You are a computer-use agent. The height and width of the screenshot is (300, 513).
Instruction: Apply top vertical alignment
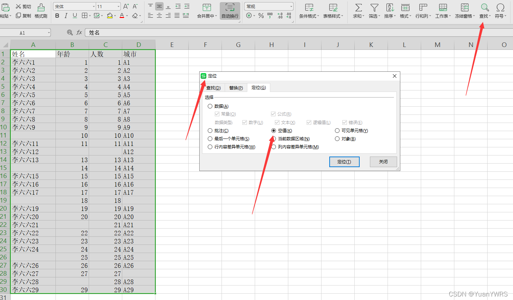[x=151, y=6]
